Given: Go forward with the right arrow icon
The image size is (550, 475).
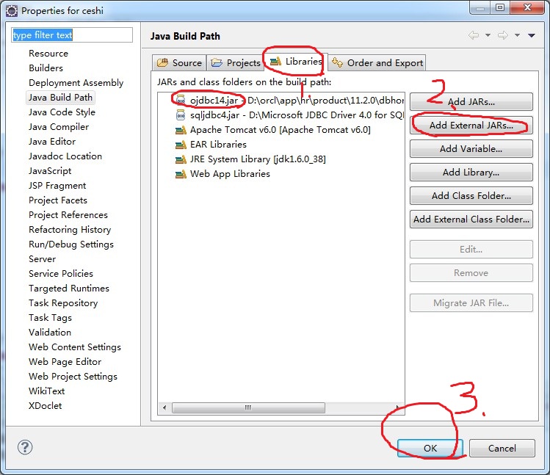Looking at the screenshot, I should 503,35.
